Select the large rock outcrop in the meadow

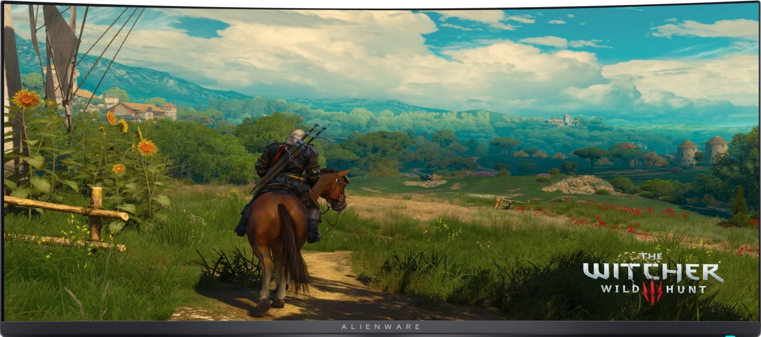[577, 185]
